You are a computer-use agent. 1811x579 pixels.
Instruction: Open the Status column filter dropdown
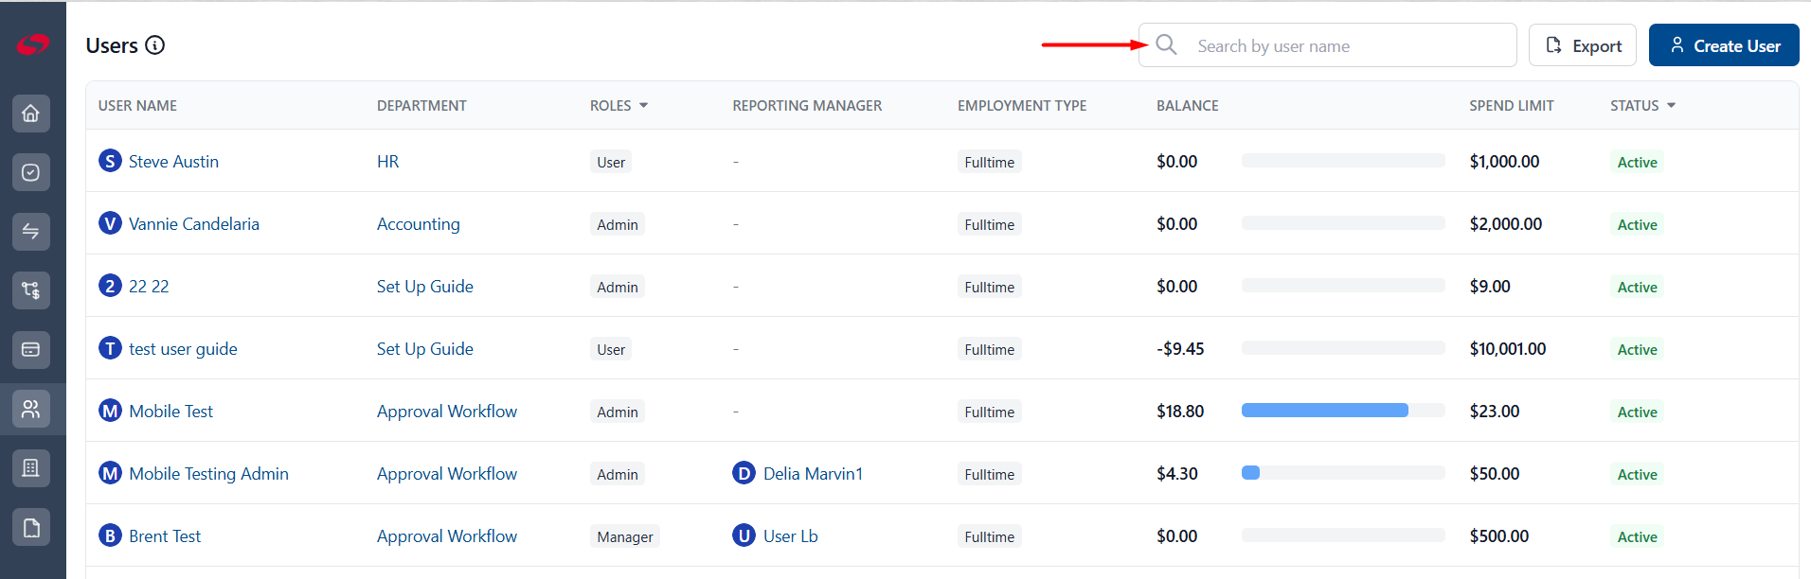tap(1671, 105)
